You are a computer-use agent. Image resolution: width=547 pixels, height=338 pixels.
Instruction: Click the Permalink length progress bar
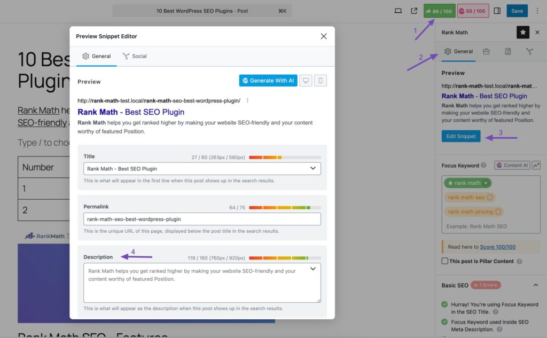tap(285, 208)
